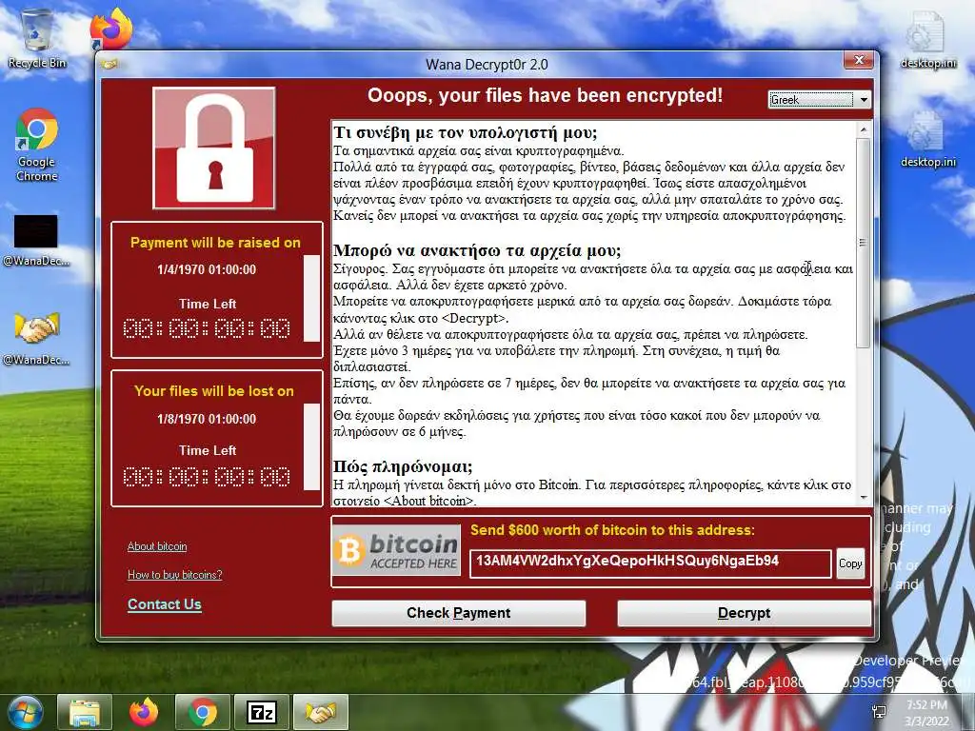The width and height of the screenshot is (975, 731).
Task: Open the Windows Start menu orb
Action: click(x=25, y=712)
